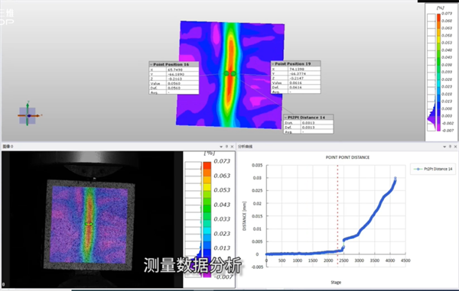This screenshot has height=291, width=459.
Task: Click the strain histogram on the 3D colorbar
Action: (x=431, y=116)
